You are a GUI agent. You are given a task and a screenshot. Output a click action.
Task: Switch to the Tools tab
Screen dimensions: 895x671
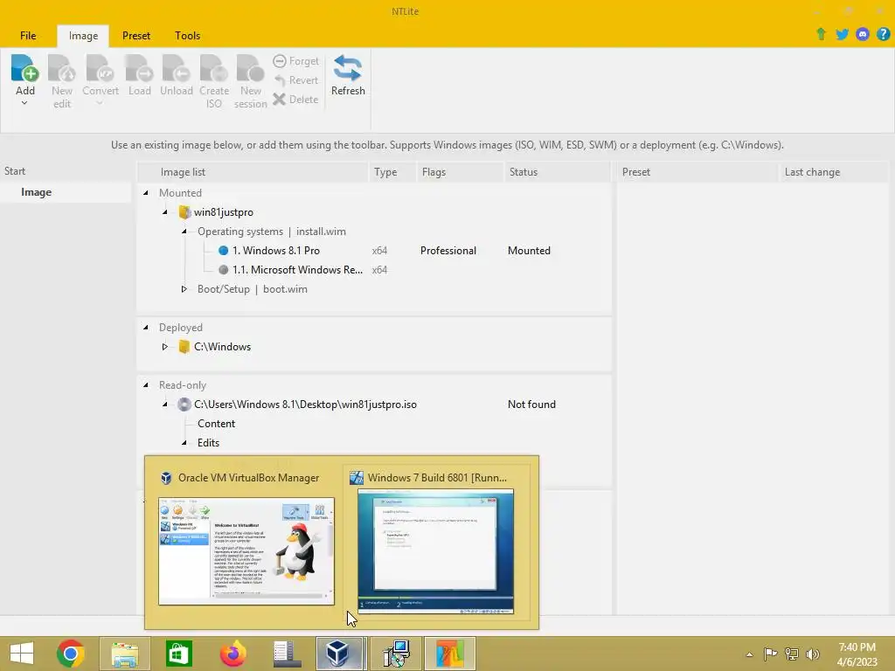pyautogui.click(x=187, y=35)
